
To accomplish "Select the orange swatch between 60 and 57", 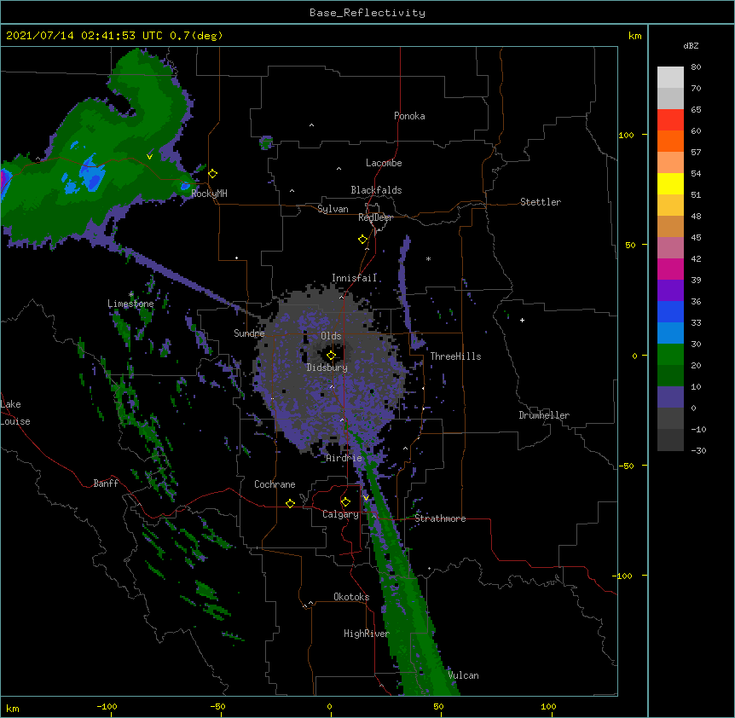I will click(670, 141).
